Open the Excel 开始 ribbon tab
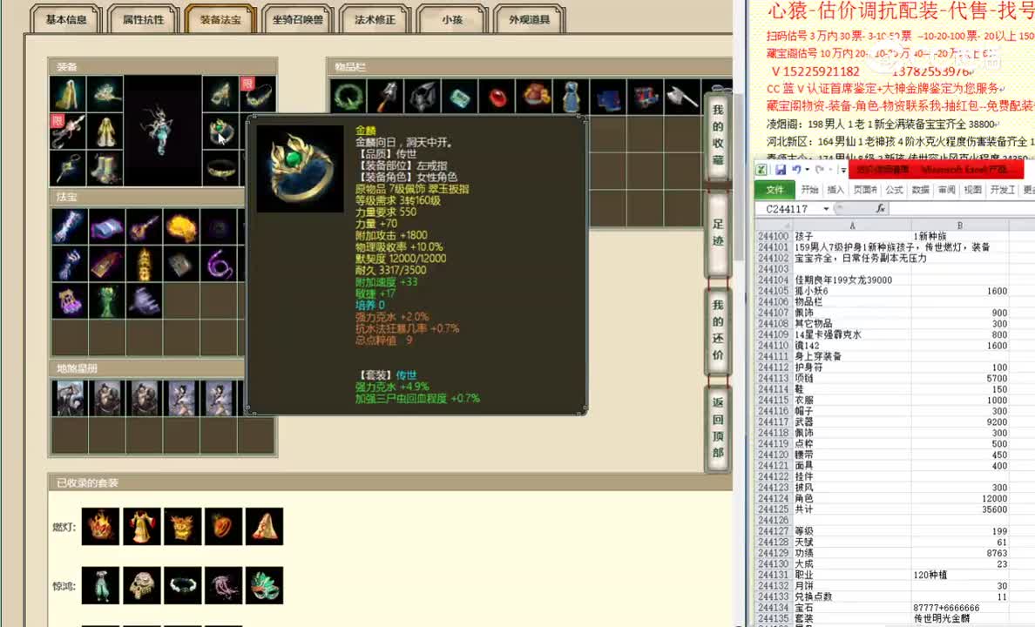Screen dimensions: 1035x627 pyautogui.click(x=809, y=190)
